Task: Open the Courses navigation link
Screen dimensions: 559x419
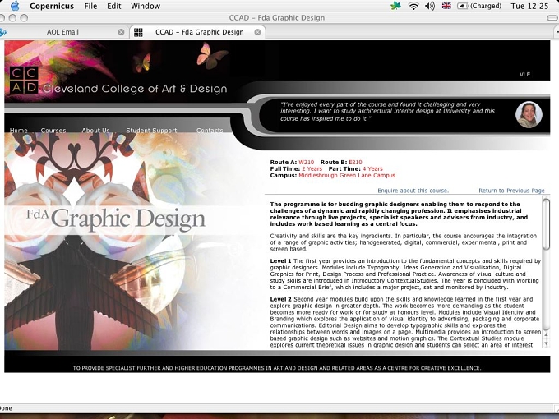Action: point(53,130)
